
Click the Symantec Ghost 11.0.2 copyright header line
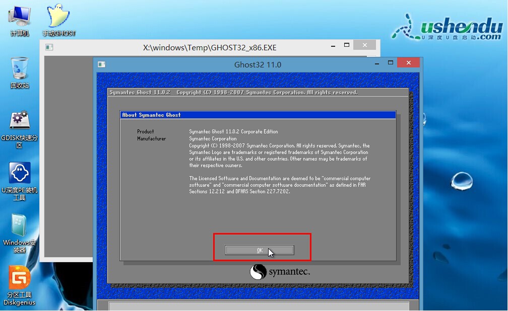pos(234,93)
